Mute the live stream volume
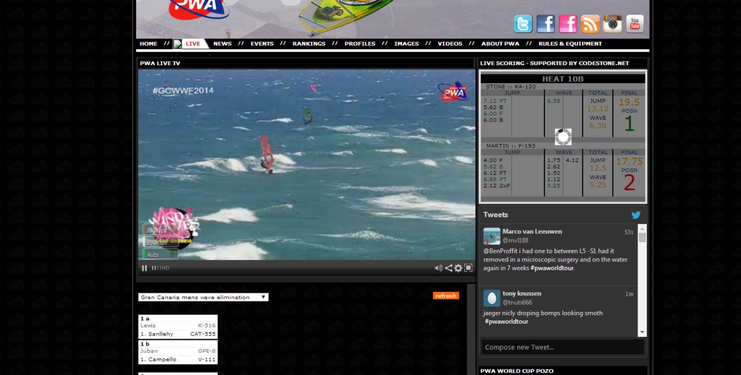Viewport: 741px width, 375px height. click(x=438, y=268)
